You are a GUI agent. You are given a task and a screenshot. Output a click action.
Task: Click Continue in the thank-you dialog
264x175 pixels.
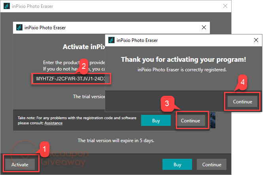[x=242, y=101]
